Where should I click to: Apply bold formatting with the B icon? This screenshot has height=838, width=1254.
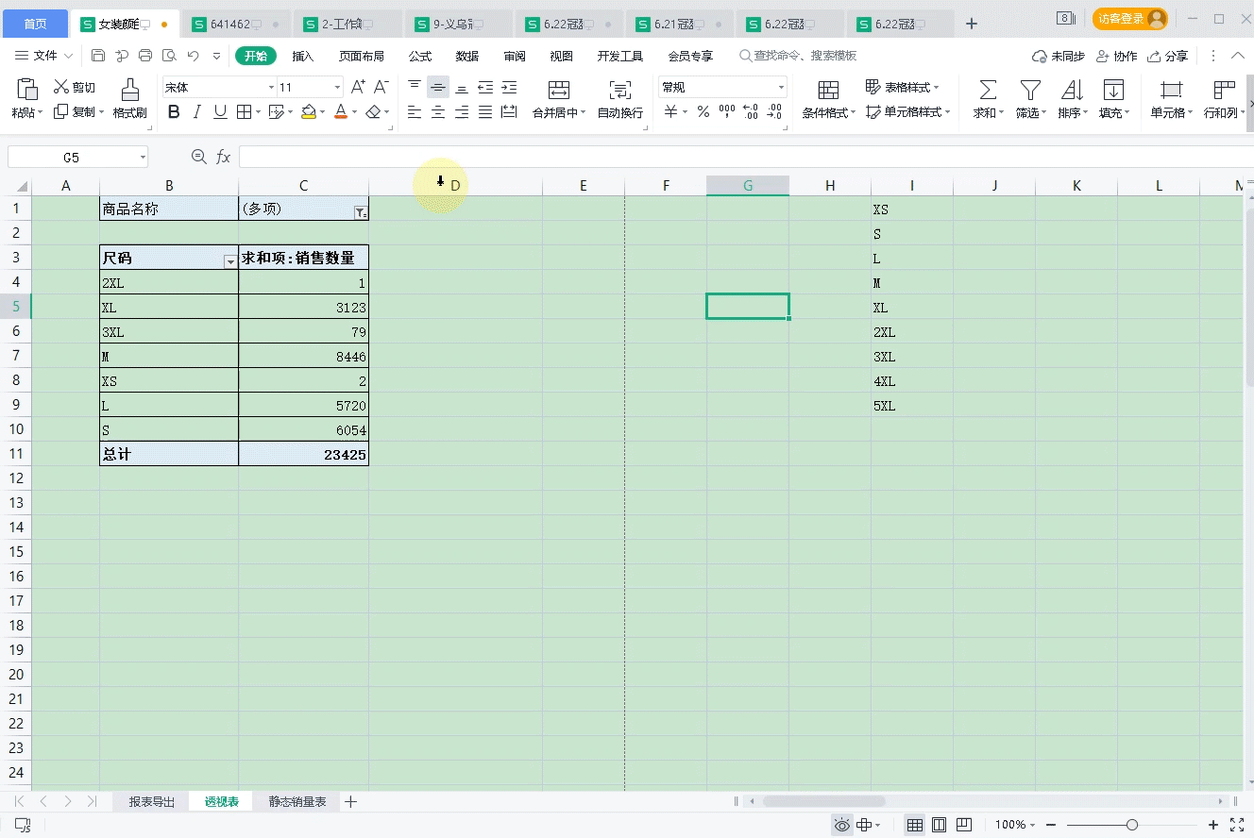pyautogui.click(x=174, y=111)
